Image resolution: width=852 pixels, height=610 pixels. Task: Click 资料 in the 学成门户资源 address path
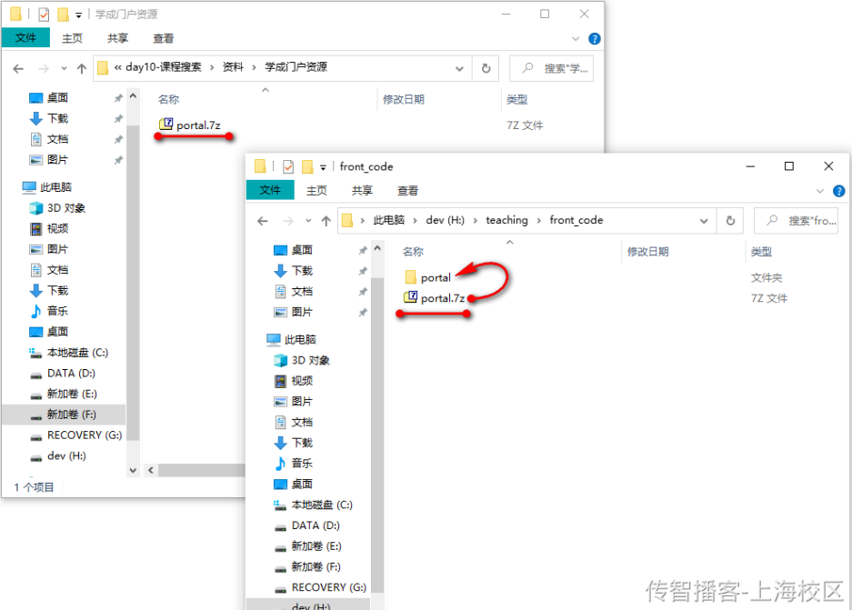[x=233, y=66]
